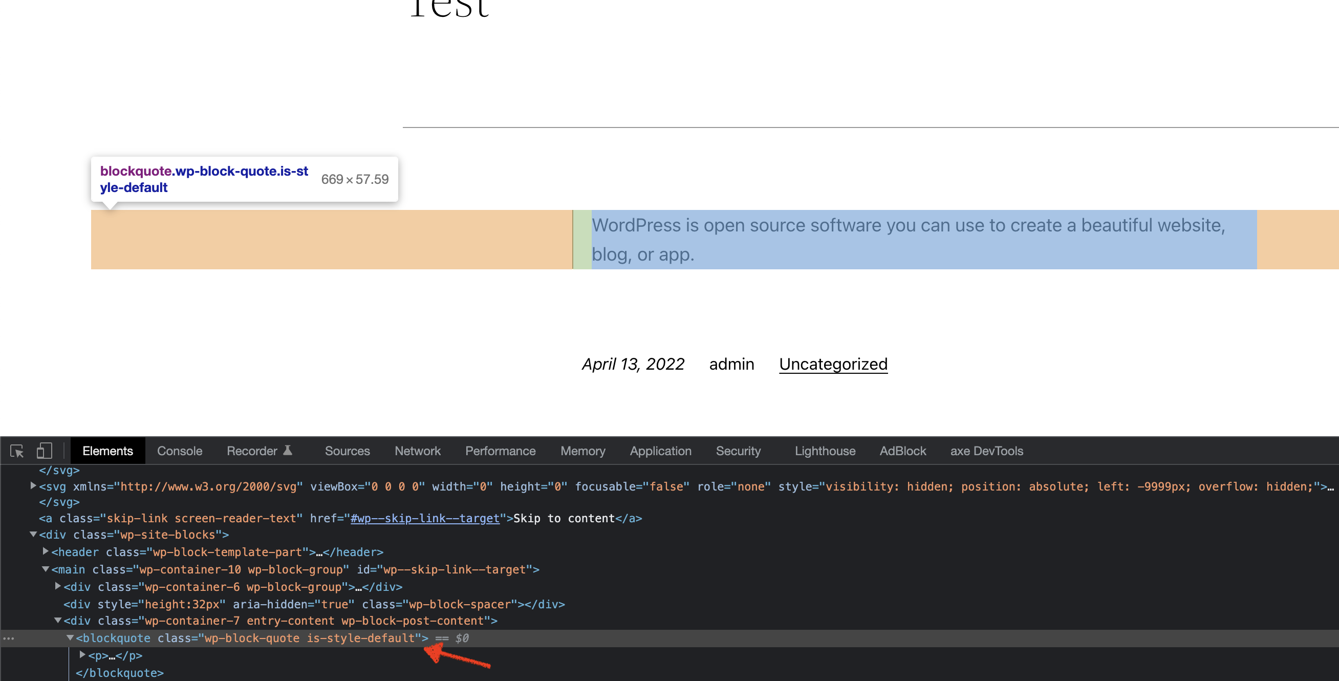Click the Skip to content text

pos(564,518)
